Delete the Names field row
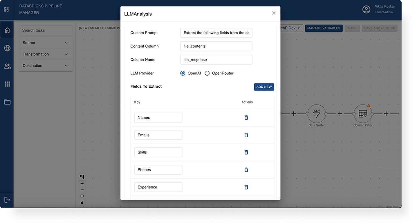This screenshot has height=224, width=415. pos(246,118)
